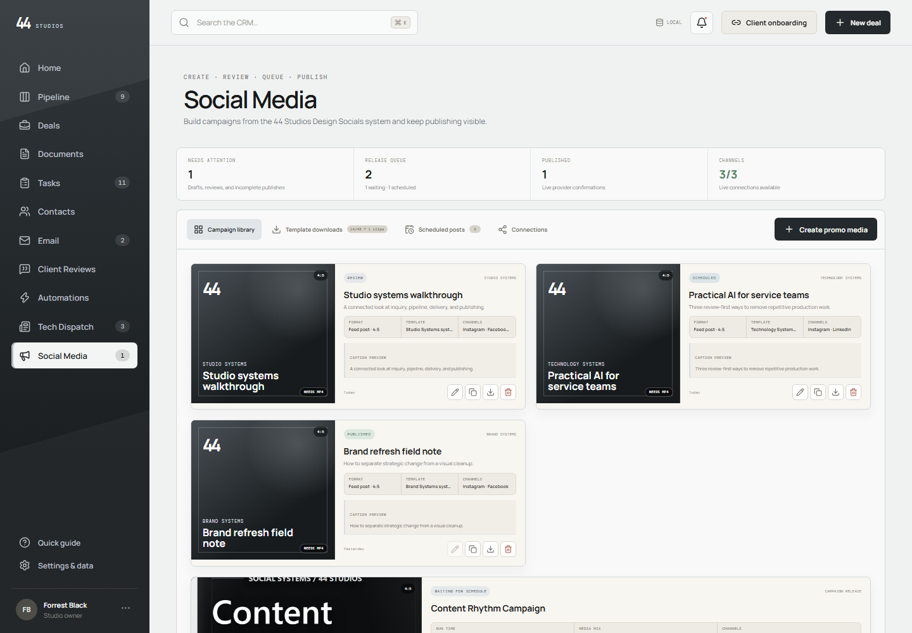Open Client onboarding link

pos(769,23)
